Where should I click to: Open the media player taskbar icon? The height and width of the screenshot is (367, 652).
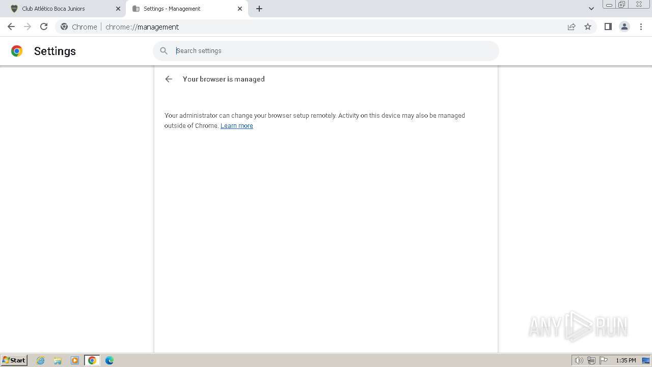[x=75, y=360]
